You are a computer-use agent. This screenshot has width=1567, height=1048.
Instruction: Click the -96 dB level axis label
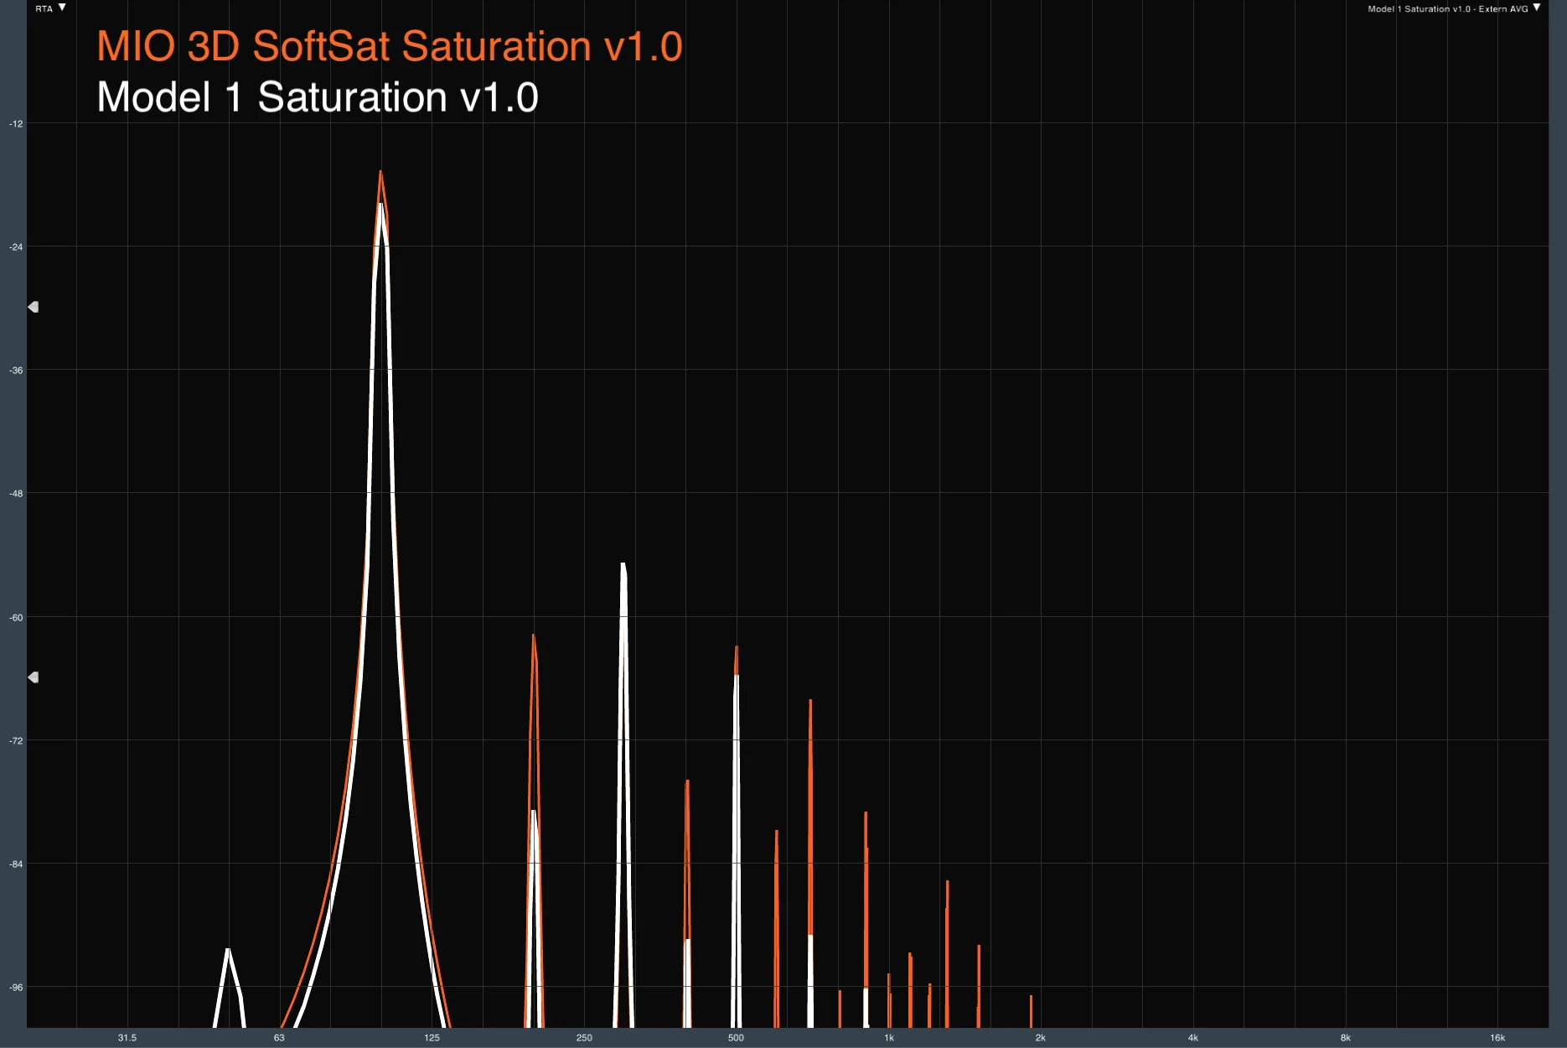[16, 988]
